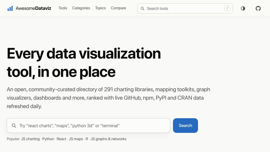
Task: Focus the hero search field with examples
Action: point(88,126)
